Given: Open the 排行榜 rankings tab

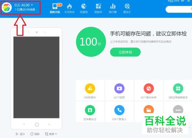Looking at the screenshot, I should pos(113,8).
